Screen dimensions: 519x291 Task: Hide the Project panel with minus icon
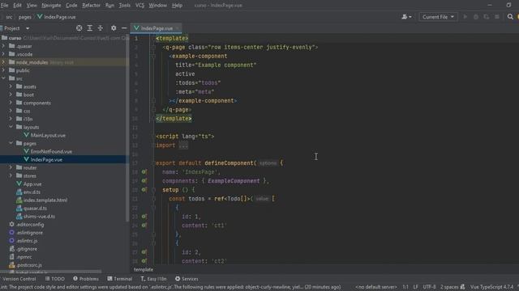124,28
